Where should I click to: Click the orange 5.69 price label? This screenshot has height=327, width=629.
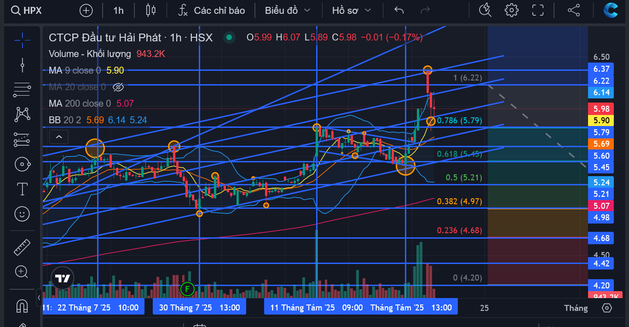pyautogui.click(x=601, y=144)
